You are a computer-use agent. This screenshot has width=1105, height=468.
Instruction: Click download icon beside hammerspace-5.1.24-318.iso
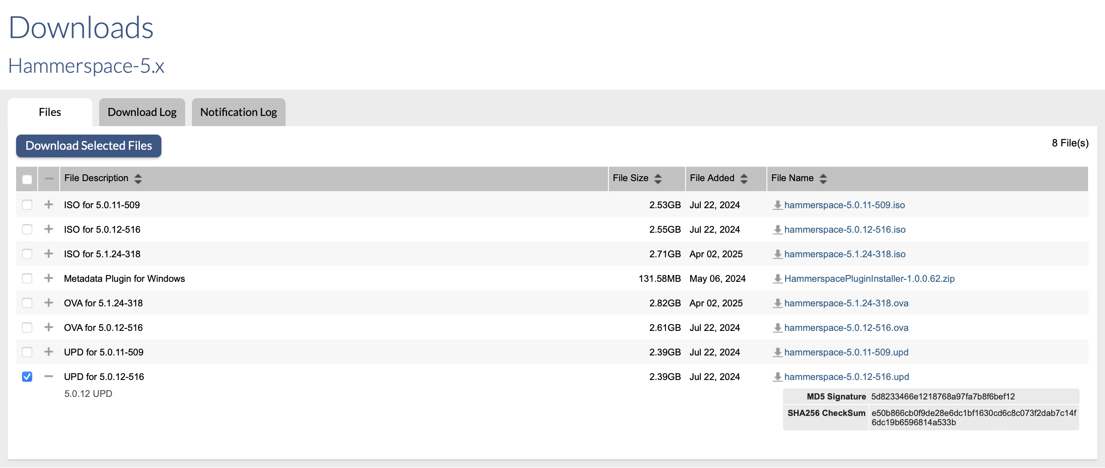pos(777,254)
